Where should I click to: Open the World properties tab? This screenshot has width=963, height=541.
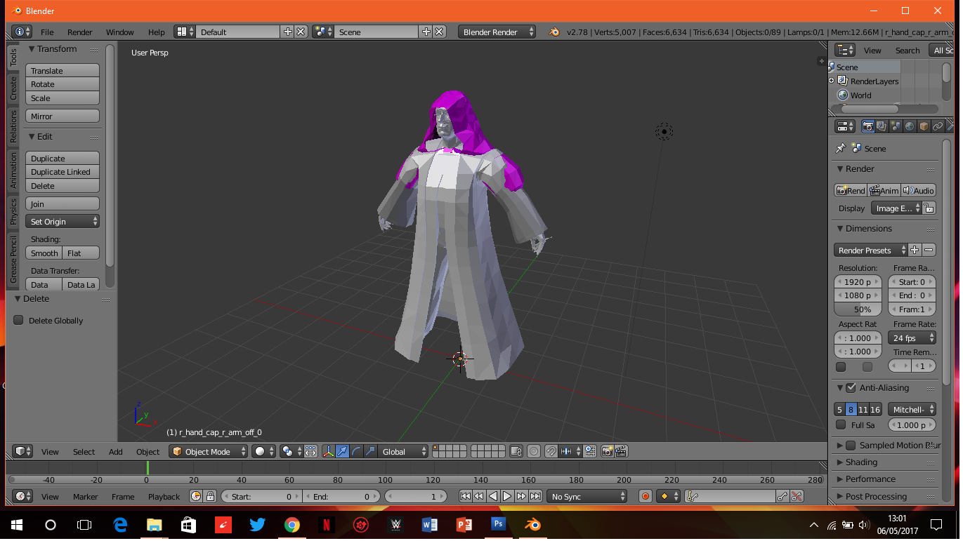[x=910, y=127]
